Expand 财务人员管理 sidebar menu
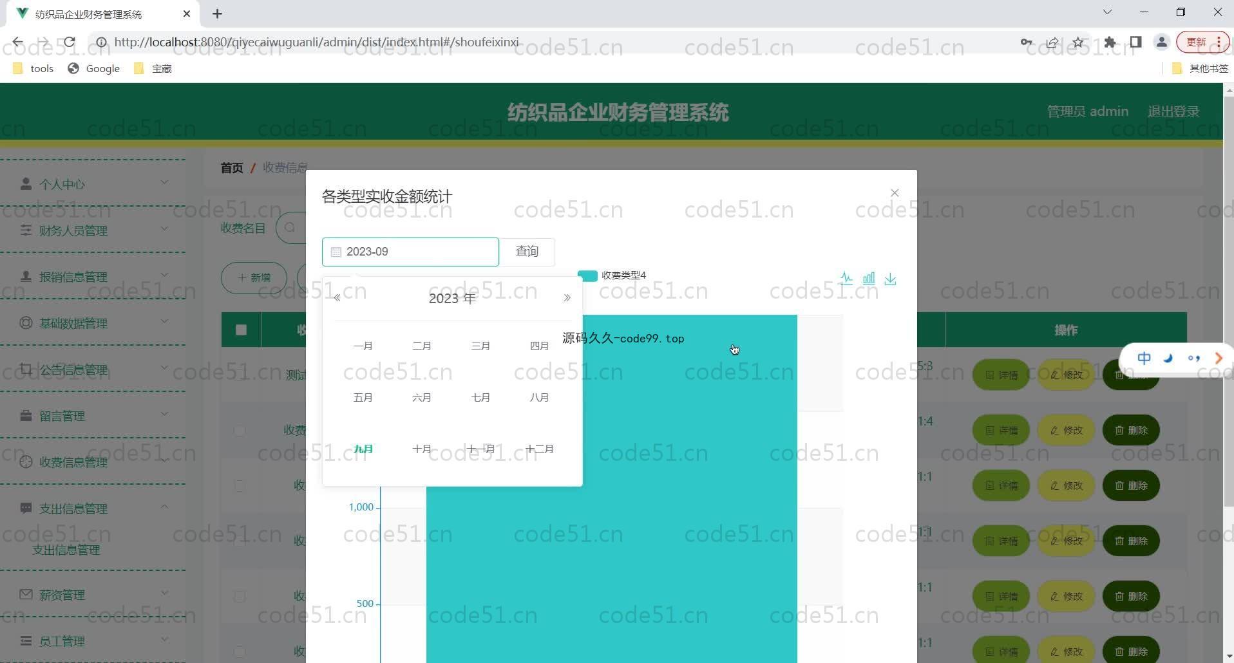 [x=93, y=230]
